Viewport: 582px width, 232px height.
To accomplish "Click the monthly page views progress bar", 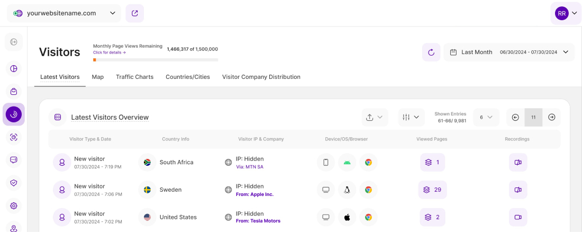I will [155, 60].
